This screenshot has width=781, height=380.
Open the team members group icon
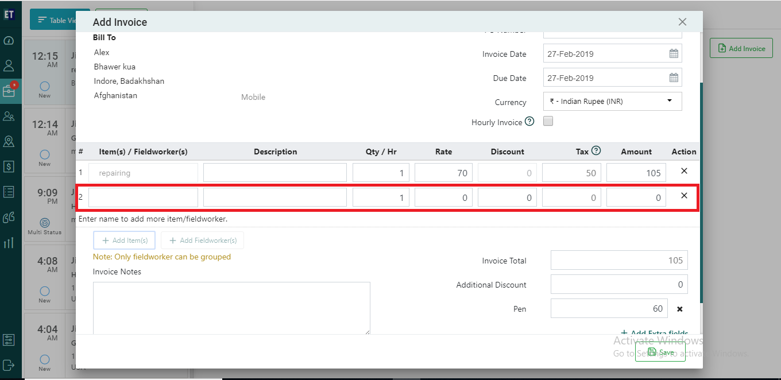(9, 116)
